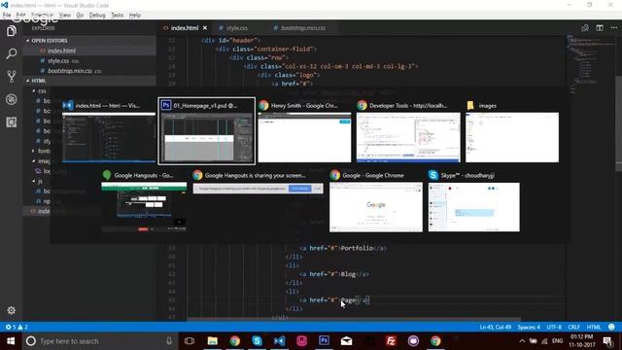Viewport: 622px width, 350px height.
Task: Click the feedback smiley in status bar
Action: [611, 327]
